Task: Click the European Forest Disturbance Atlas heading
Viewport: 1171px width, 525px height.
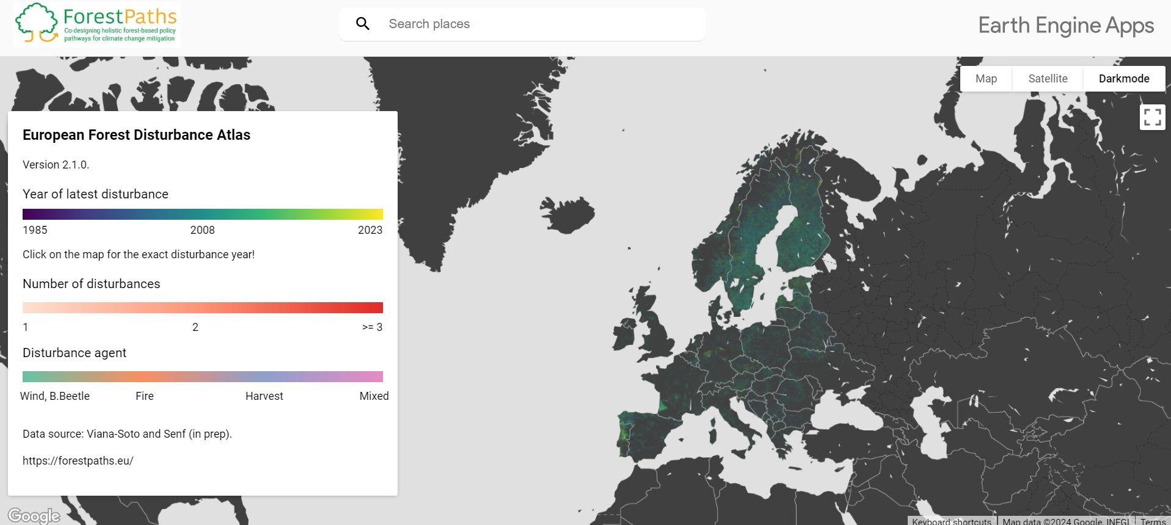Action: (136, 135)
